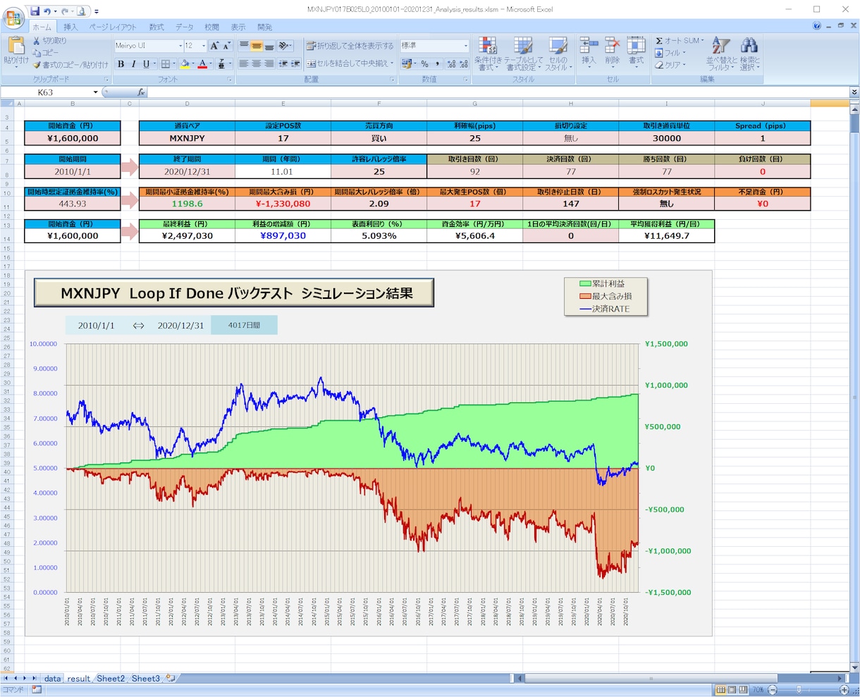
Task: Activate the format painter brush
Action: point(70,65)
